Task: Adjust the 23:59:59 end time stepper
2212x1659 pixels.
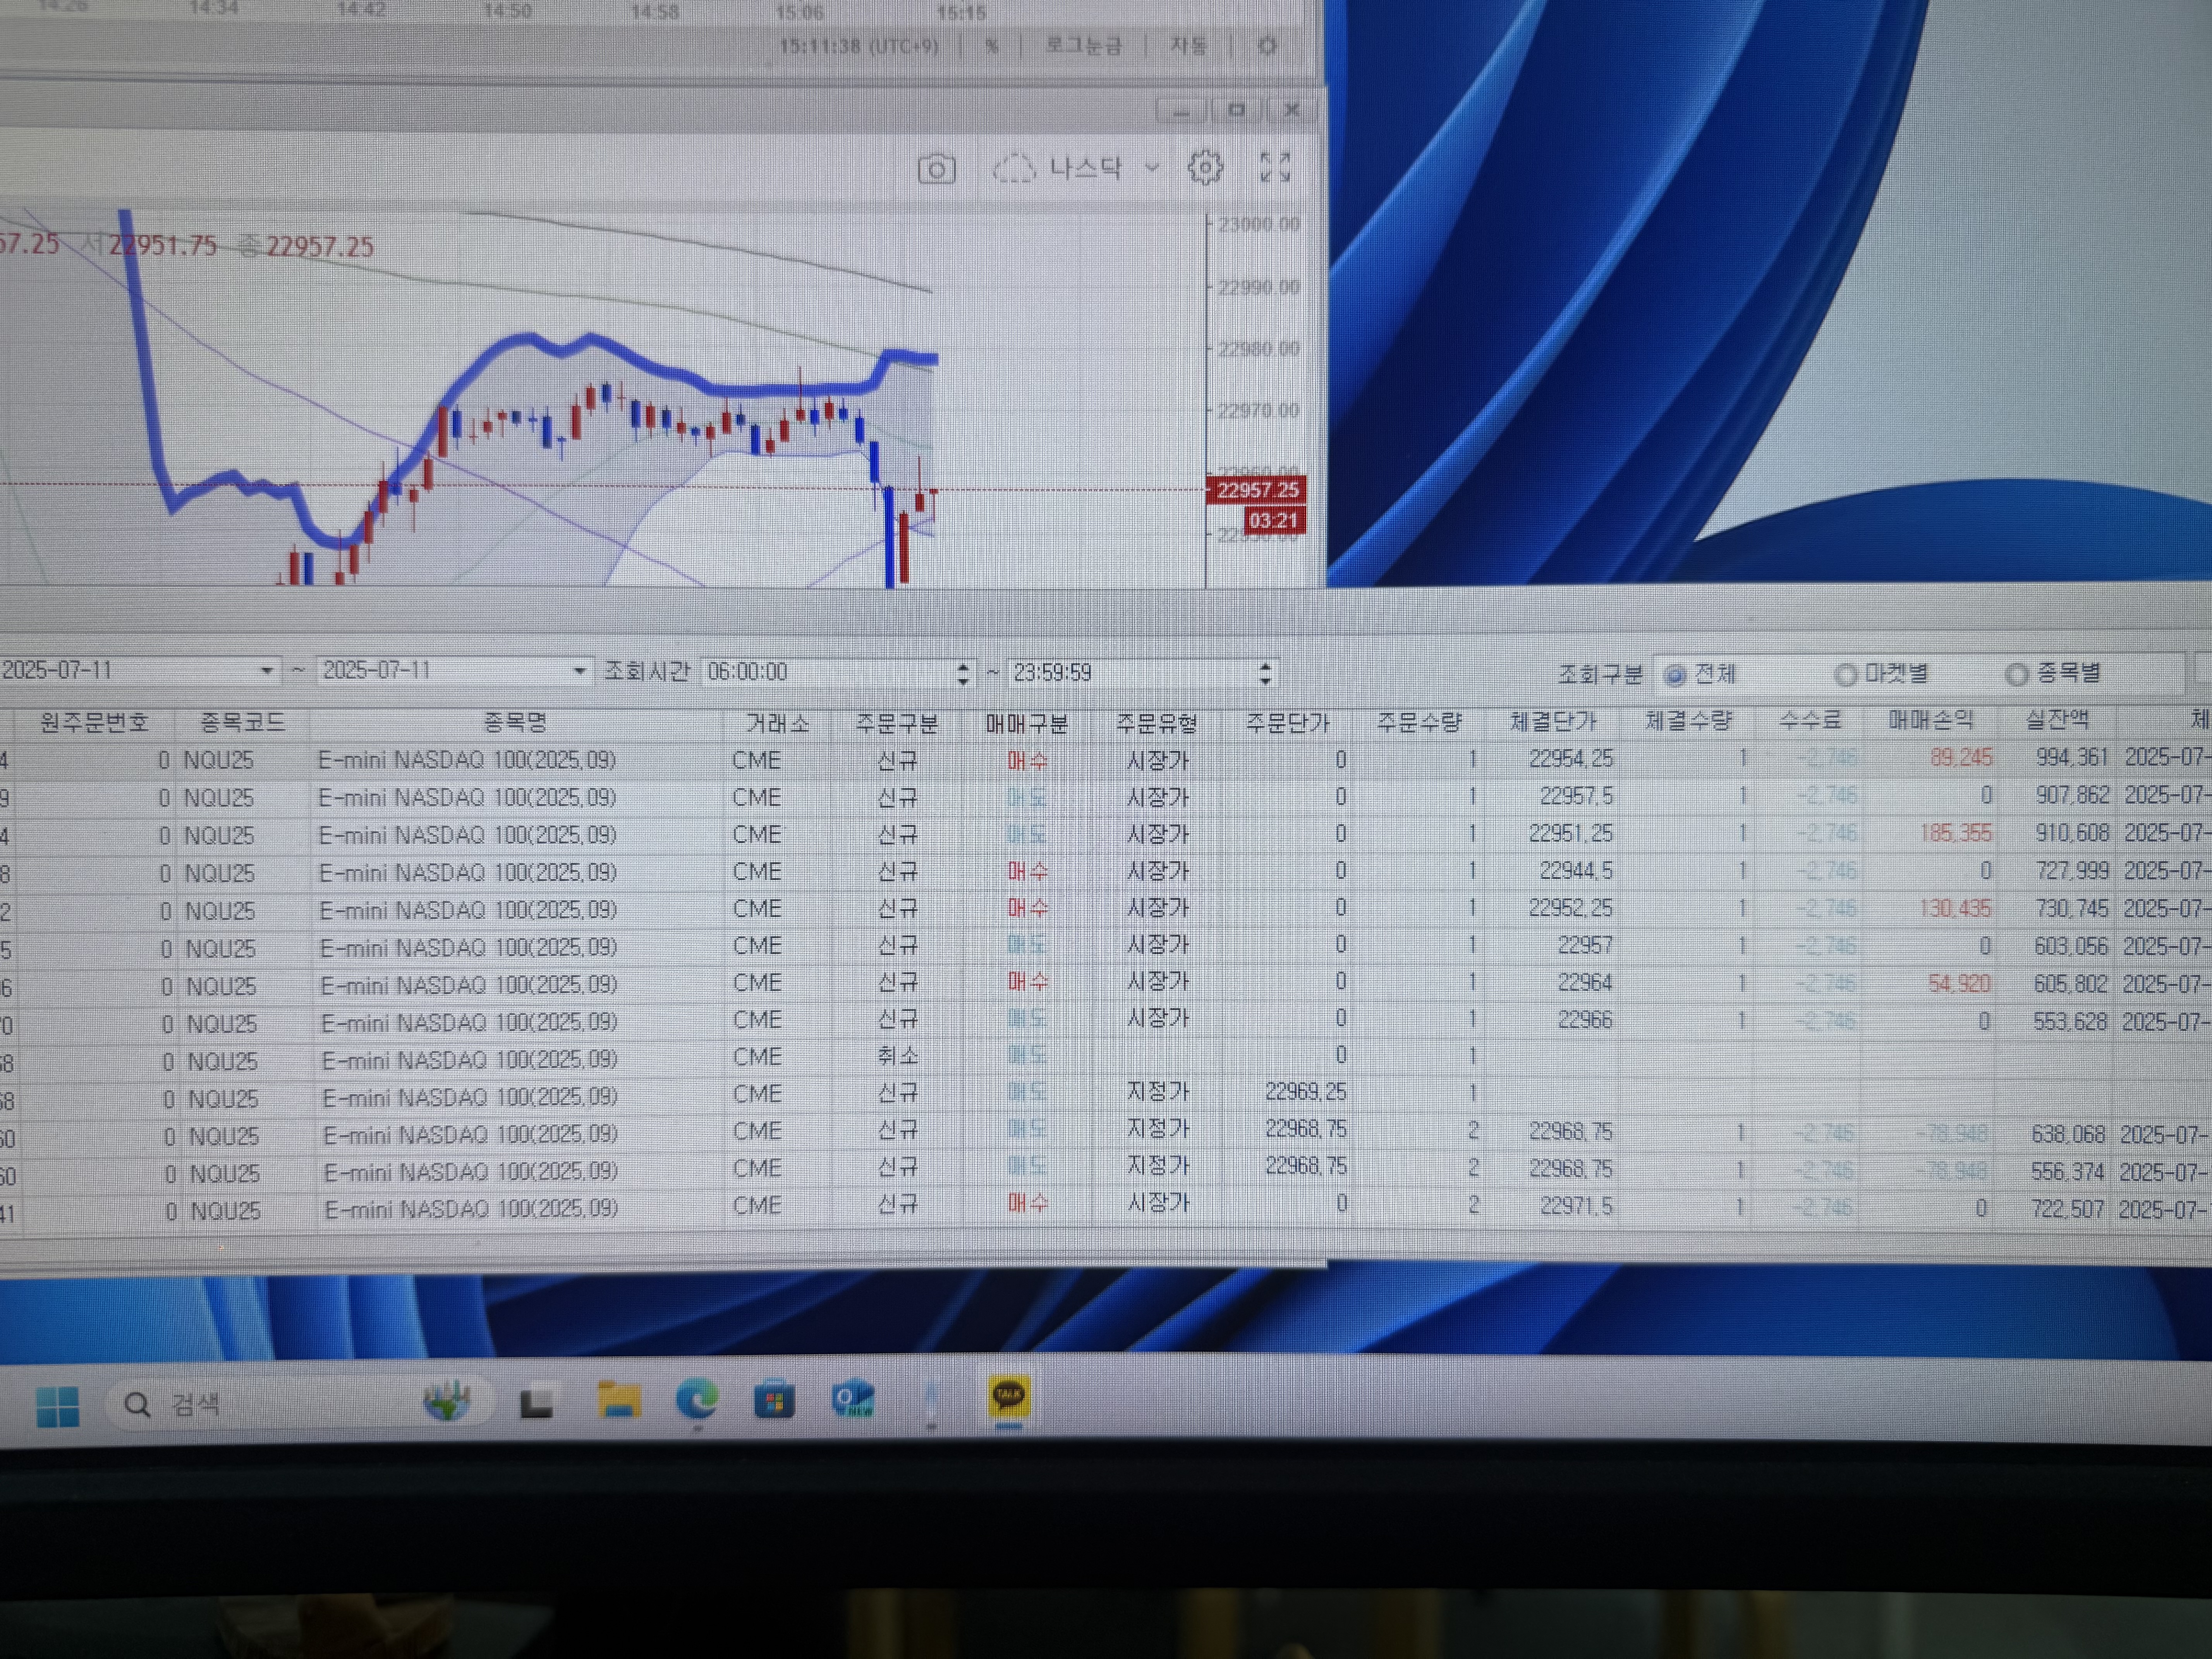Action: point(1265,673)
